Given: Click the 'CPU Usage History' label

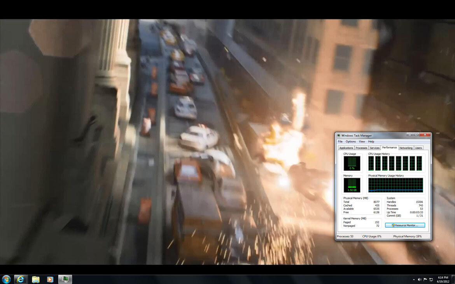Looking at the screenshot, I should [379, 154].
